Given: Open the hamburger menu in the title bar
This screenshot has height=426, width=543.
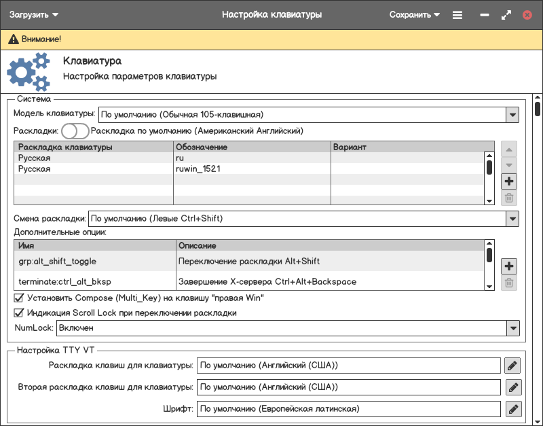Looking at the screenshot, I should [x=457, y=15].
